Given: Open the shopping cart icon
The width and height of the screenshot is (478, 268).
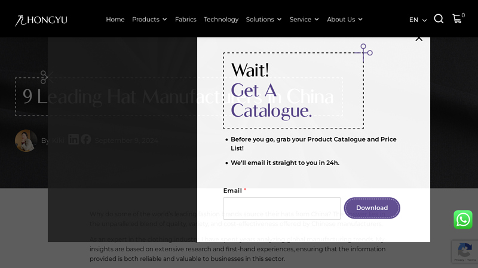Looking at the screenshot, I should [457, 19].
